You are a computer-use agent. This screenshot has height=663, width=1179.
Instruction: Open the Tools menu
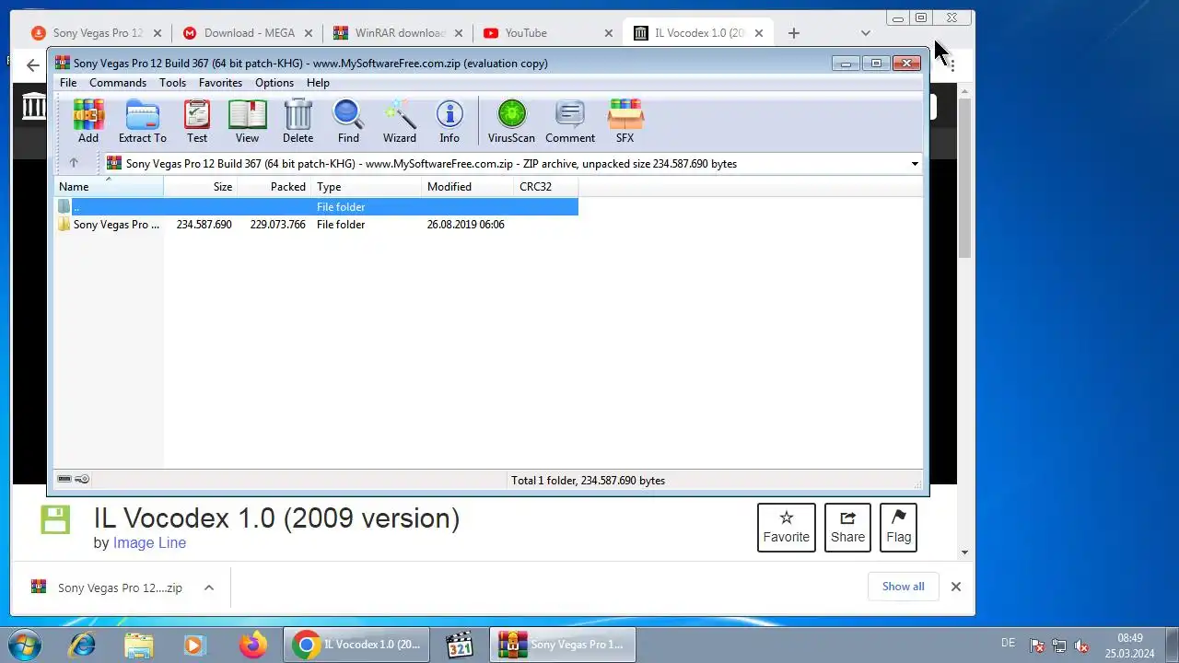pyautogui.click(x=172, y=83)
